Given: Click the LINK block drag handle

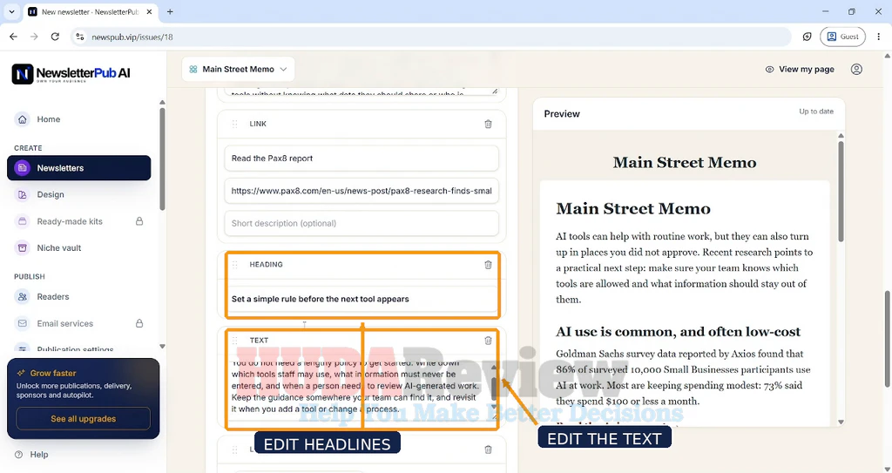Looking at the screenshot, I should click(234, 124).
